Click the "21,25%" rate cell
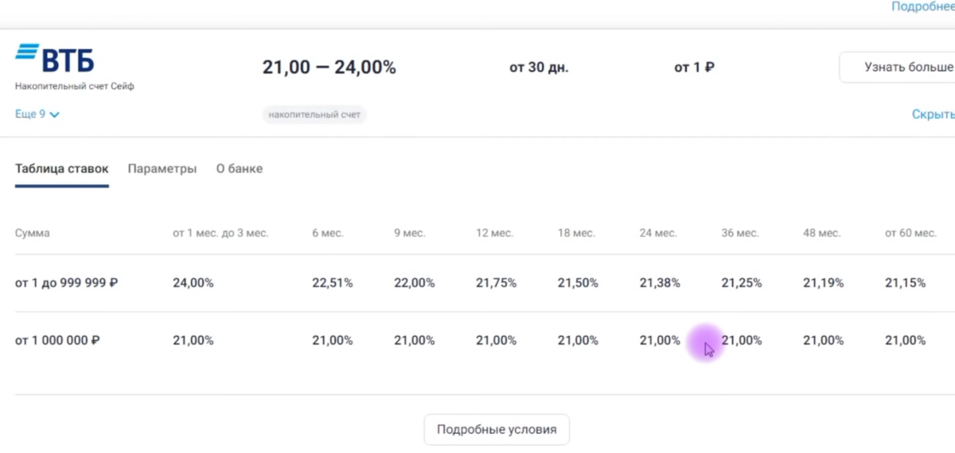955x453 pixels. 742,283
